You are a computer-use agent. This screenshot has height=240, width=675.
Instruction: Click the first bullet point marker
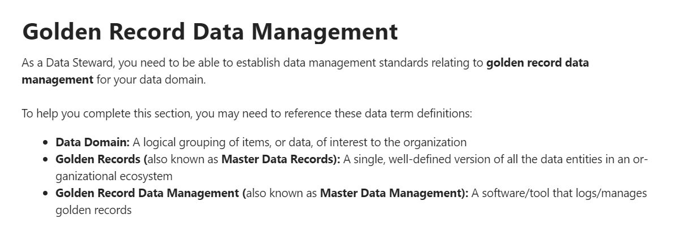(x=46, y=142)
